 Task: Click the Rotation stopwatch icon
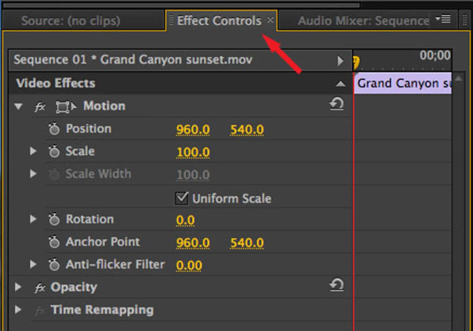point(54,220)
